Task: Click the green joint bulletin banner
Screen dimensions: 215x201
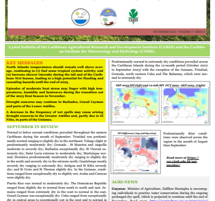Action: [107, 49]
